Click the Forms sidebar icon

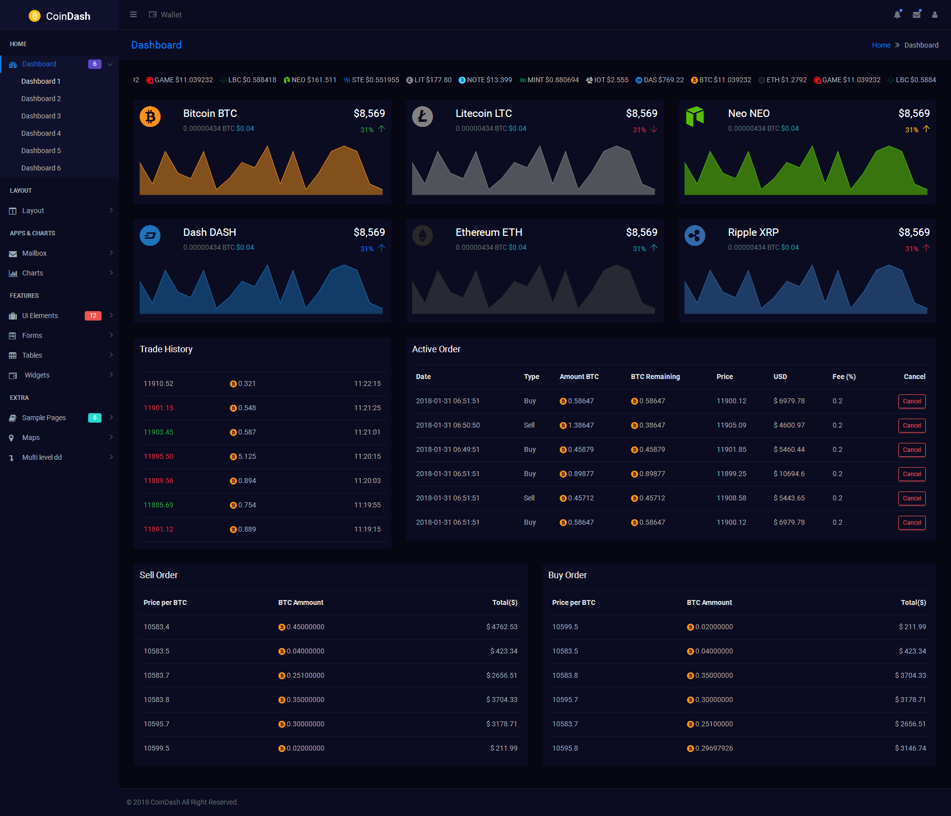13,336
